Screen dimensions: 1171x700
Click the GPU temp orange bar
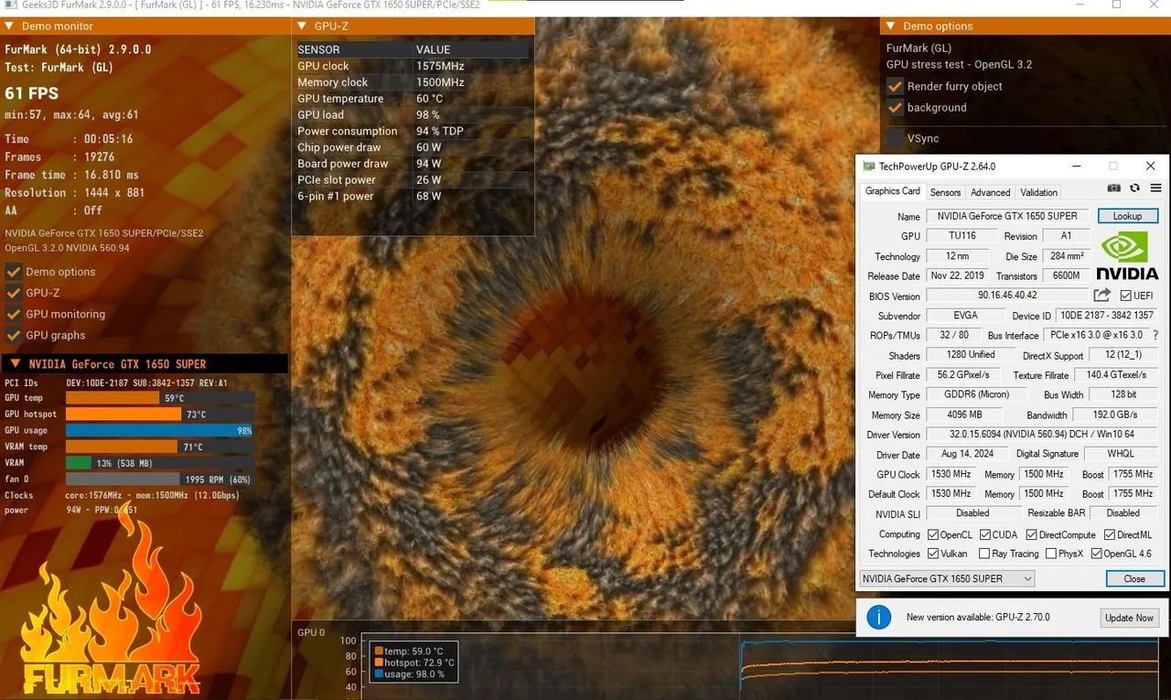click(x=113, y=398)
